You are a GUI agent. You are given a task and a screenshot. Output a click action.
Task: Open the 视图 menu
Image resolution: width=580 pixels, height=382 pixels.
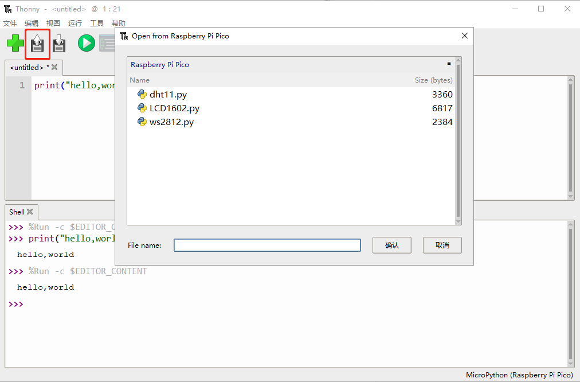[x=53, y=24]
